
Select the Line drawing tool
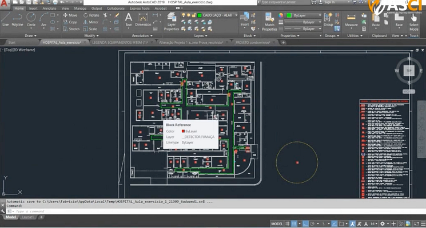6,19
